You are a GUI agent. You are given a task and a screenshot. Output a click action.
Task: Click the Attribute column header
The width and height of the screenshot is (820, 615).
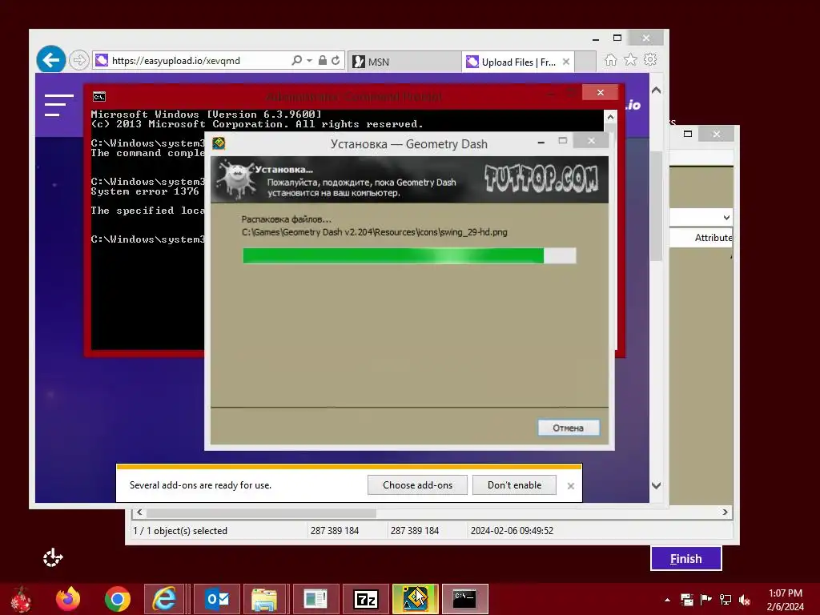(x=713, y=238)
